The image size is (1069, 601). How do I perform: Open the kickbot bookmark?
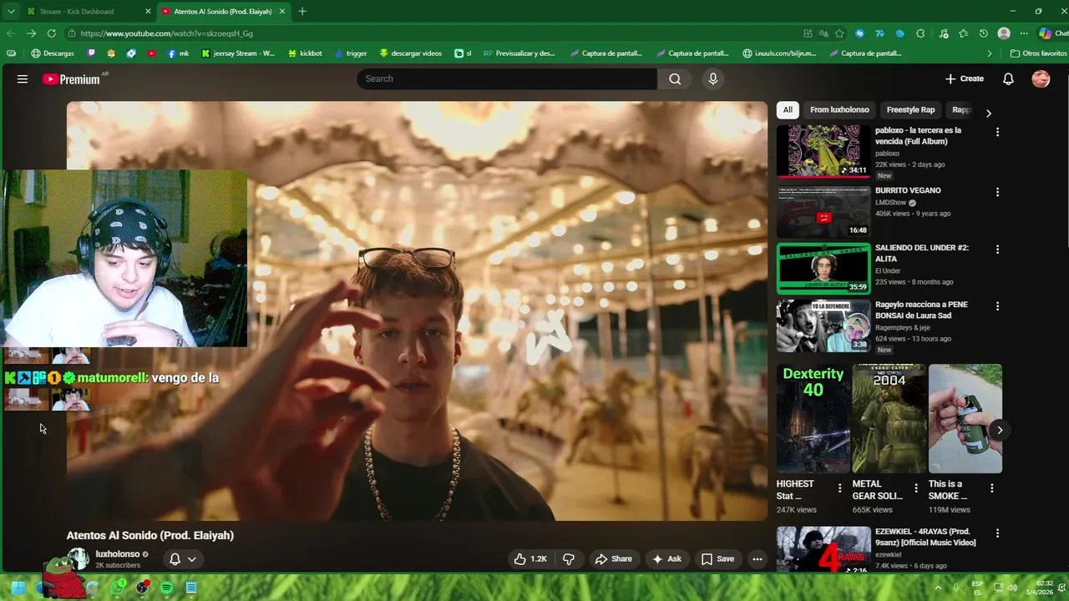(305, 53)
